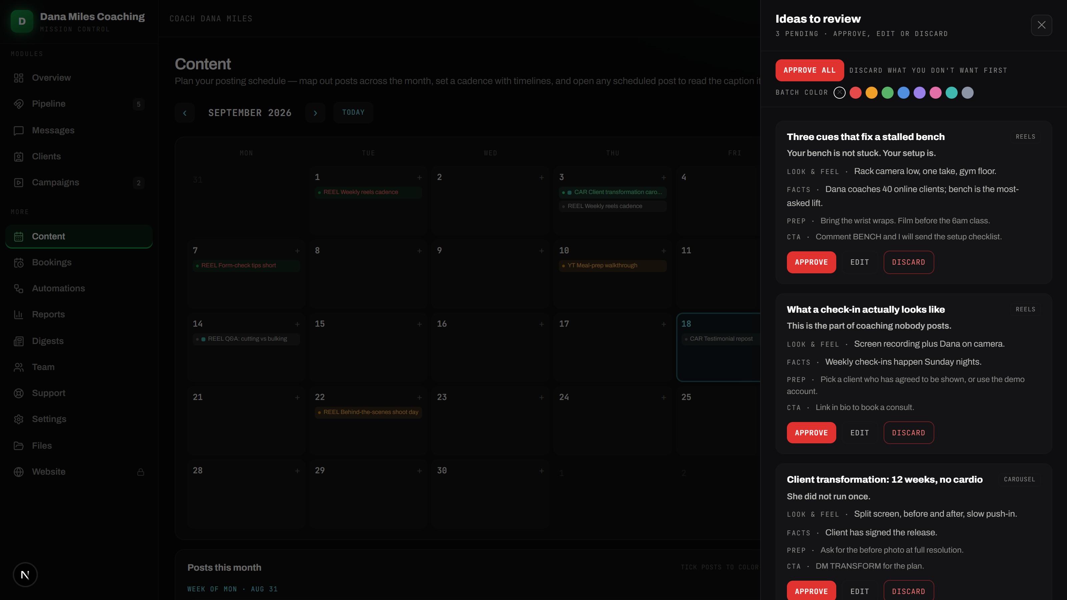
Task: Click the Reports bar chart icon
Action: click(19, 315)
